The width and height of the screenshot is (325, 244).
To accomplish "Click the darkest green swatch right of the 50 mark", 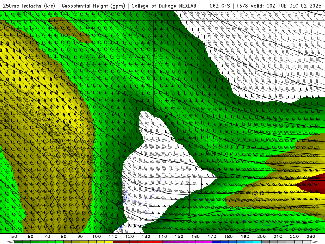I will coord(18,242).
